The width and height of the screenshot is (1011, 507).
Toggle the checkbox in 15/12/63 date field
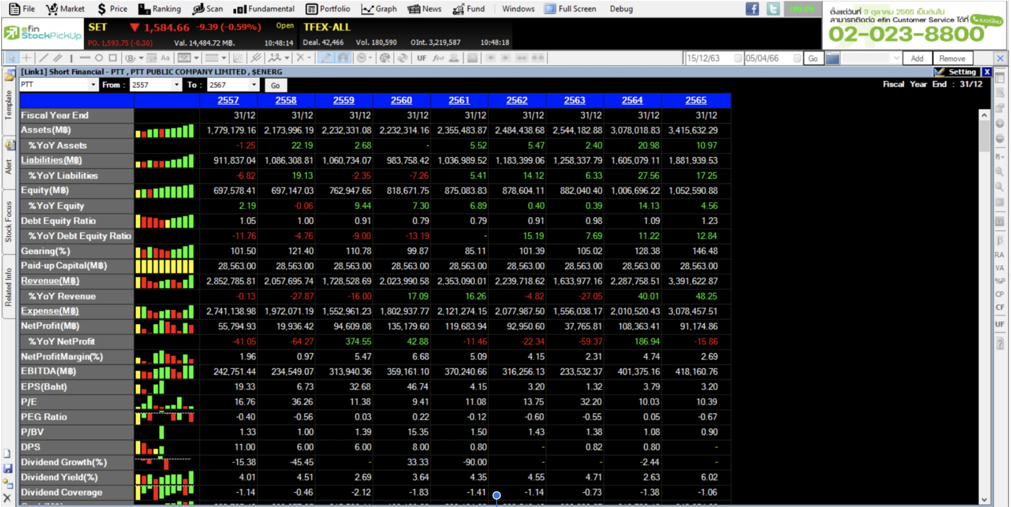click(x=738, y=58)
